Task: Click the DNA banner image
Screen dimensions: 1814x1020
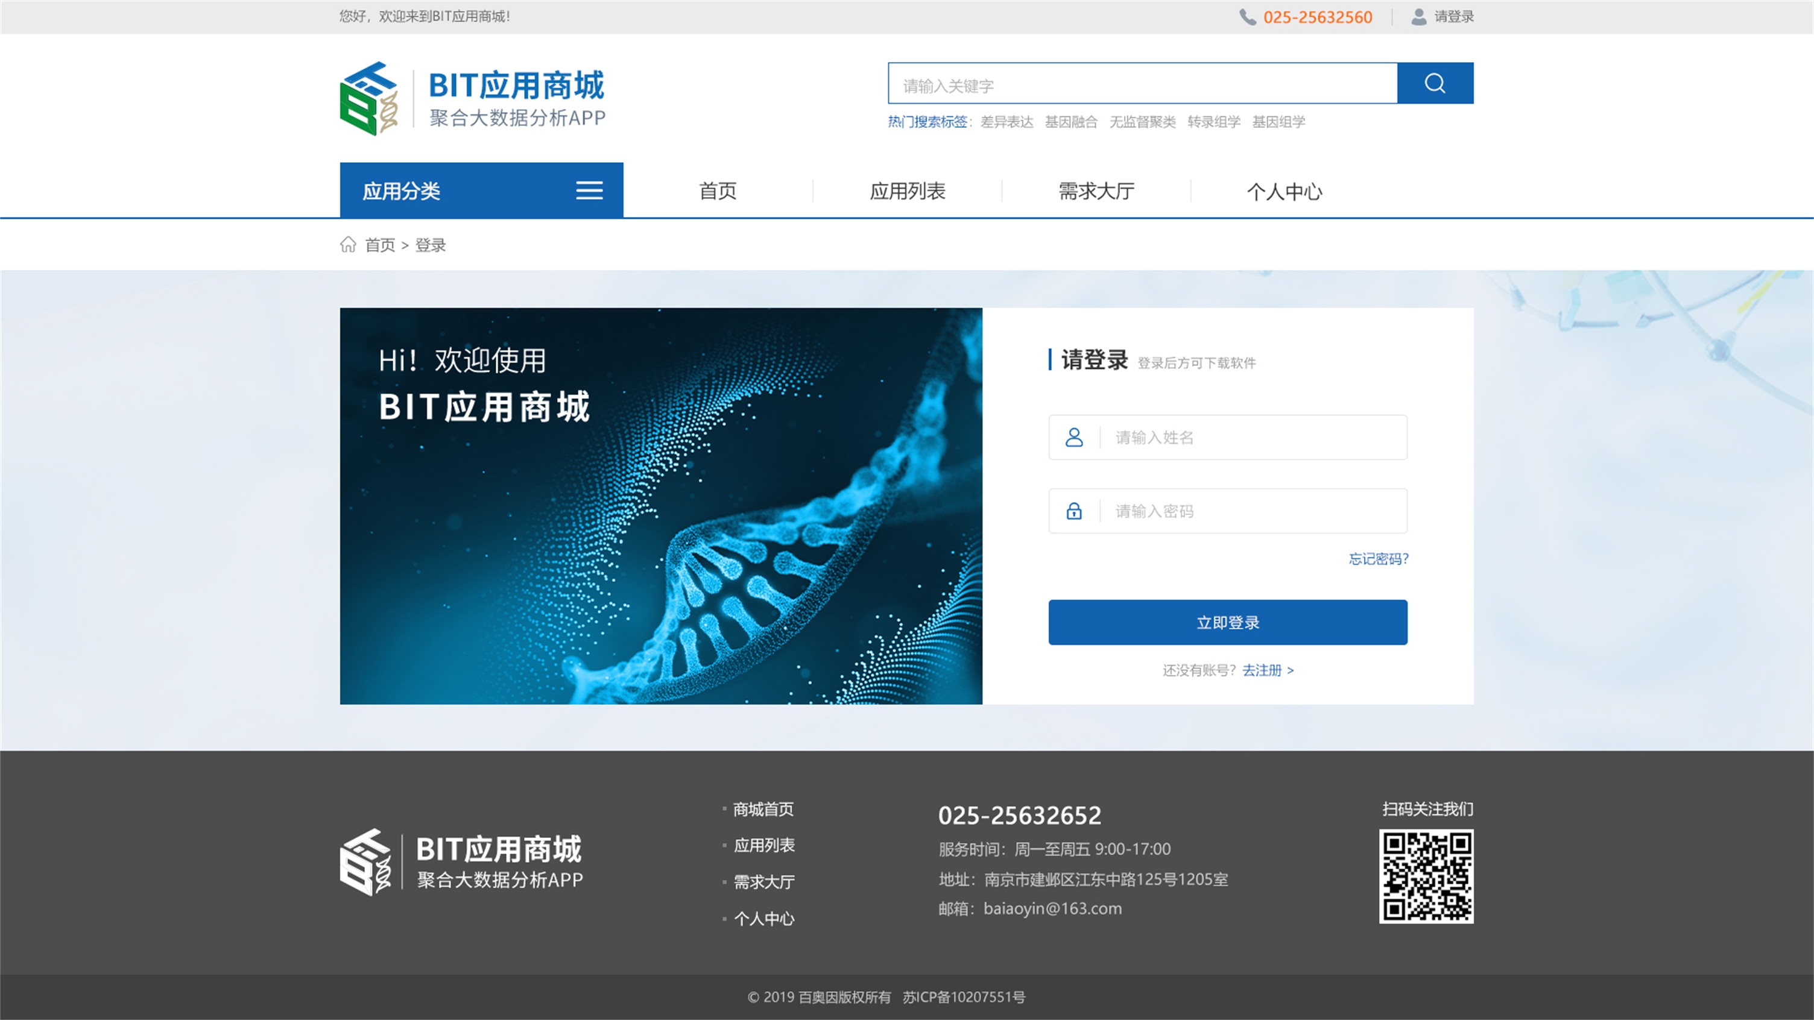Action: 660,505
